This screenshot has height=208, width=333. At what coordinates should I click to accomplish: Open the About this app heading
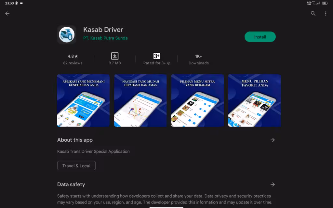coord(75,140)
